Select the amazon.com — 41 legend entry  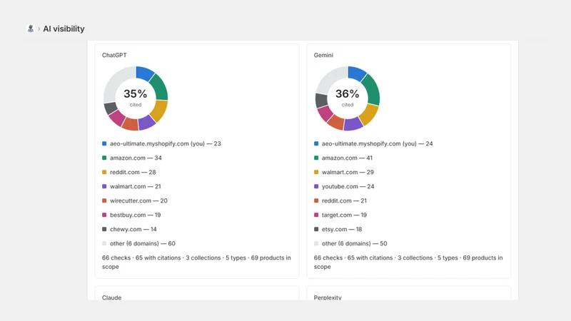[x=347, y=158]
